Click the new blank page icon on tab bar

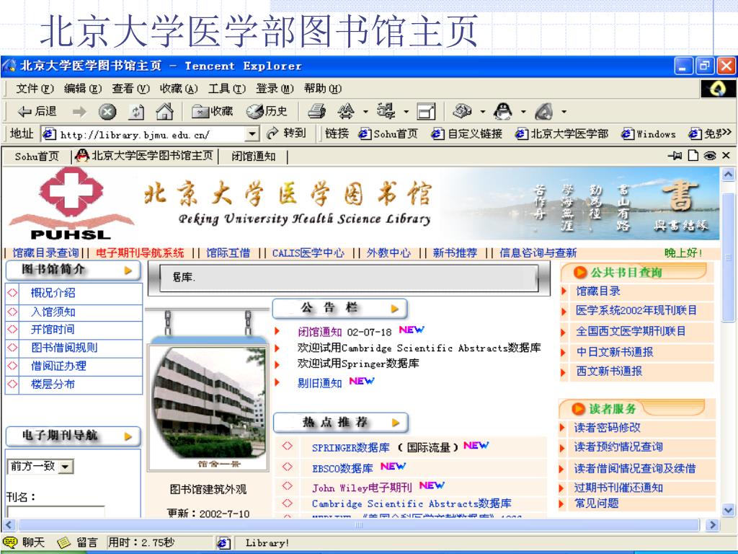(x=693, y=156)
